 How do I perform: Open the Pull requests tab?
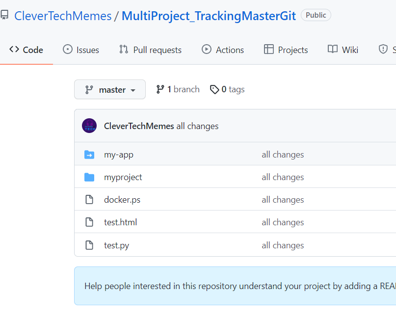point(150,50)
